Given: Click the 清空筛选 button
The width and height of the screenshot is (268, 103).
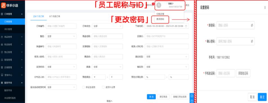Looking at the screenshot, I should (x=163, y=97).
